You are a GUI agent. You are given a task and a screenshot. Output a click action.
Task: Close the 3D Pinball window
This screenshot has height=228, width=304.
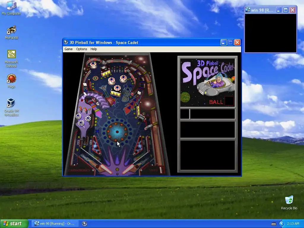tap(237, 42)
